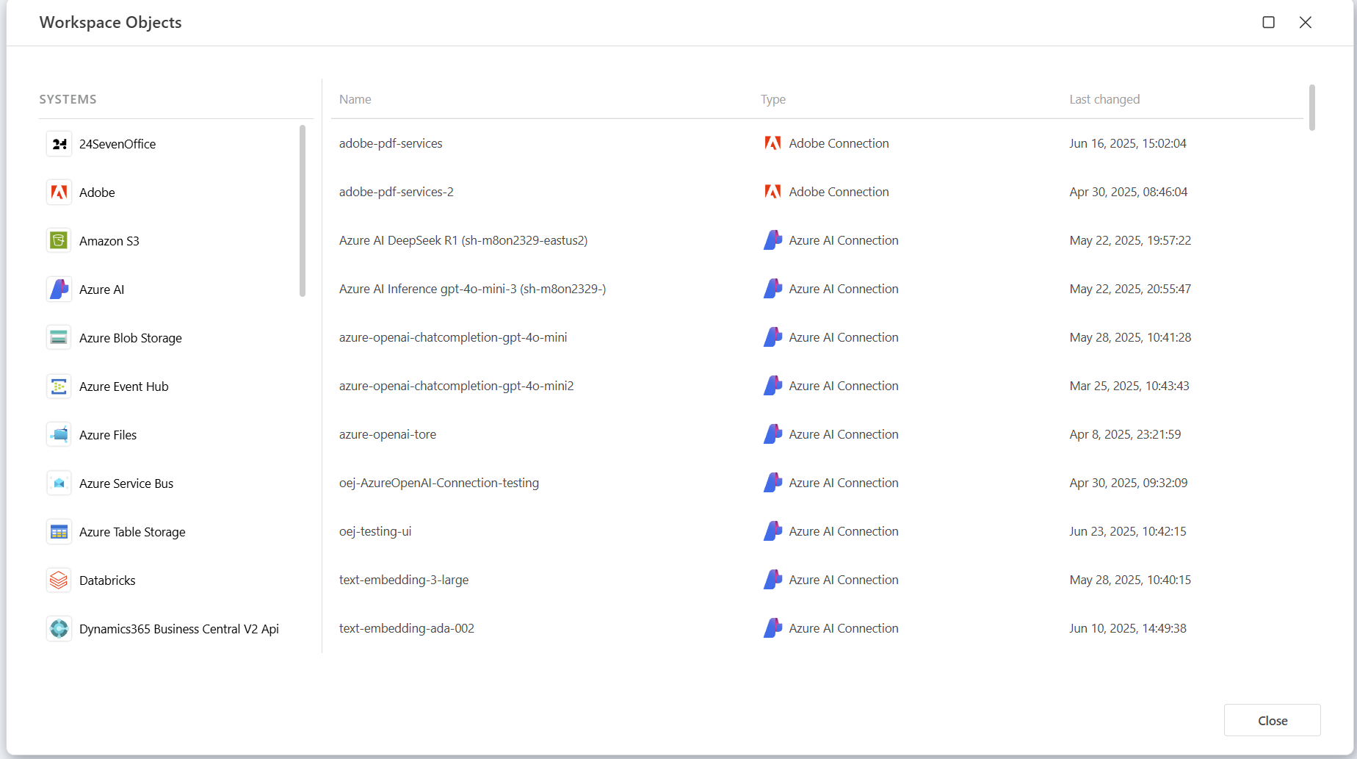Select the azure-openai-tore row

[x=388, y=434]
